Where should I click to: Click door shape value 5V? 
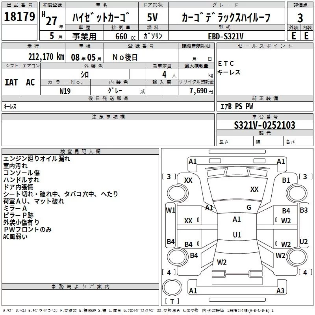152,17
